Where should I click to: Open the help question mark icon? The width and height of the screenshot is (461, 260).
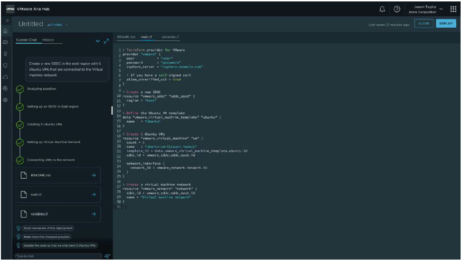pos(397,9)
